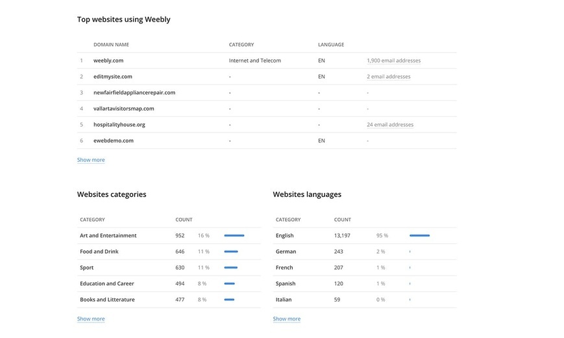The width and height of the screenshot is (564, 338).
Task: Click the English language percentage bar
Action: pyautogui.click(x=419, y=236)
